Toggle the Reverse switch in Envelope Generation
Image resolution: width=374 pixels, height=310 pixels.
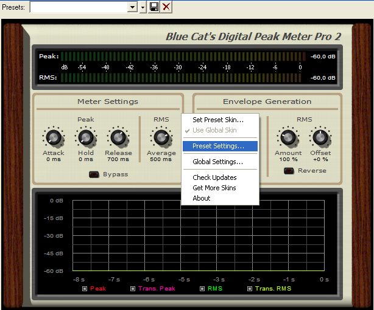click(289, 171)
